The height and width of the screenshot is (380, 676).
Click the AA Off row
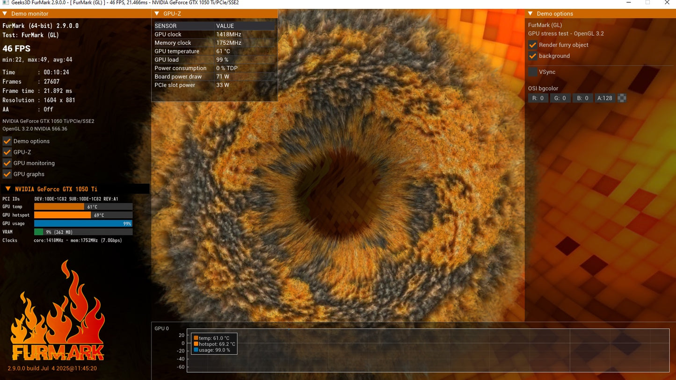pos(28,109)
